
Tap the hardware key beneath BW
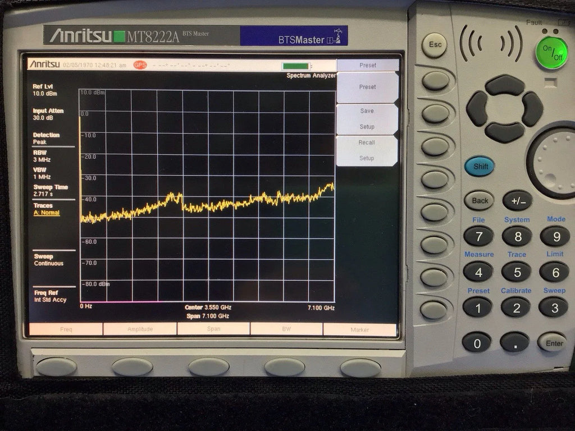pyautogui.click(x=285, y=367)
